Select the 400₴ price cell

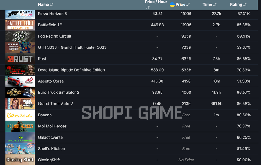(x=186, y=92)
